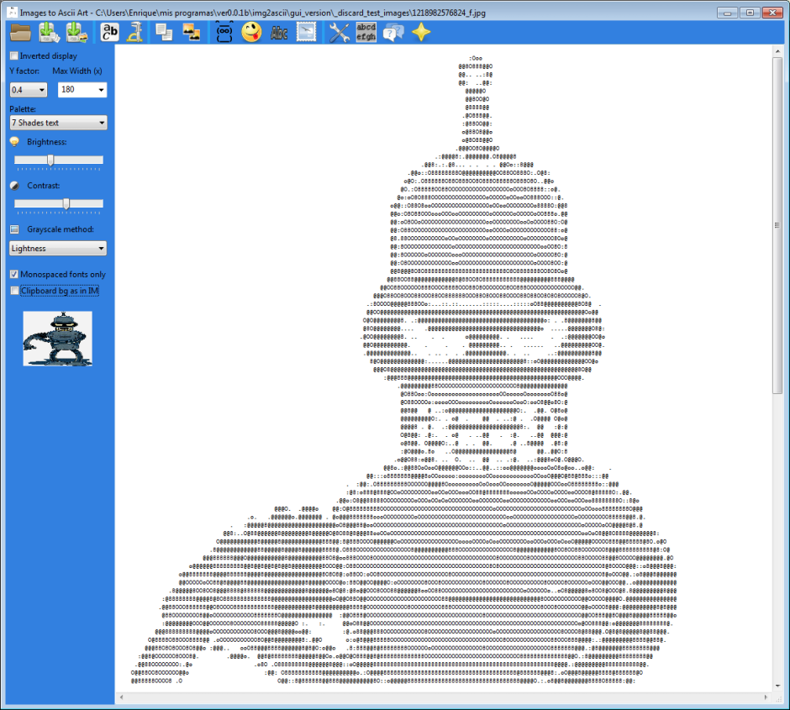Select the character set editing icon
Viewport: 790px width, 710px height.
108,32
